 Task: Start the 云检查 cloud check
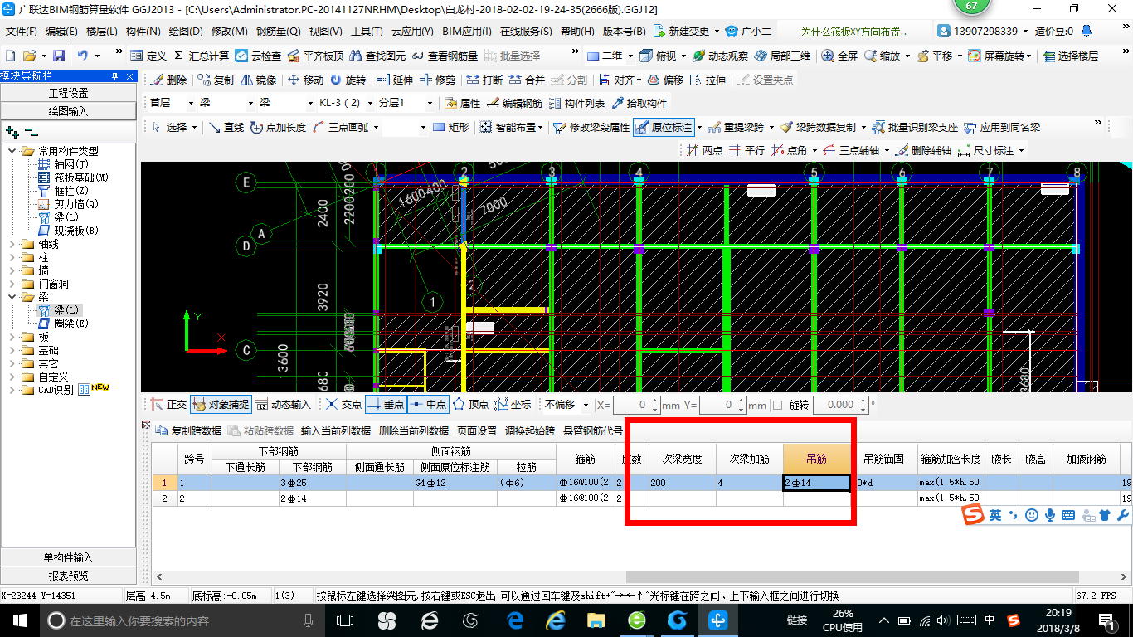tap(258, 56)
